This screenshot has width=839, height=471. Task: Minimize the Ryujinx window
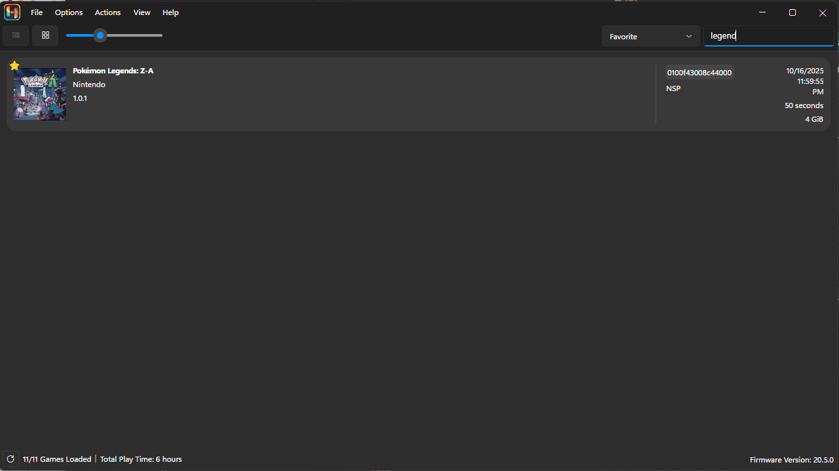[762, 12]
